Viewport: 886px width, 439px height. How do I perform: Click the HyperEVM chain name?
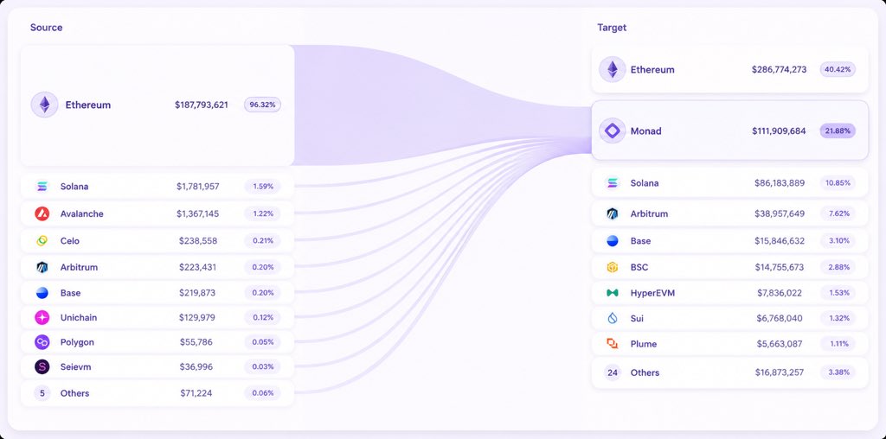tap(652, 293)
